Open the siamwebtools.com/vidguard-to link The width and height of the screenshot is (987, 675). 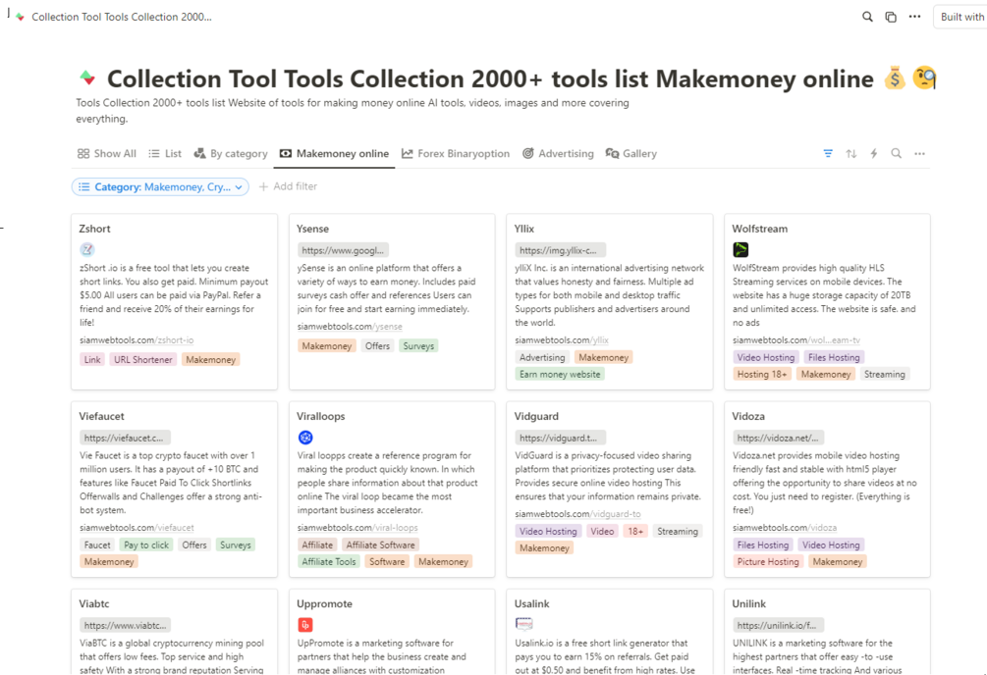tap(577, 514)
